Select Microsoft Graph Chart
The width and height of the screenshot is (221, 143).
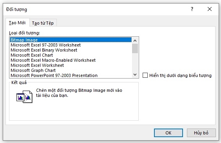[x=71, y=70]
